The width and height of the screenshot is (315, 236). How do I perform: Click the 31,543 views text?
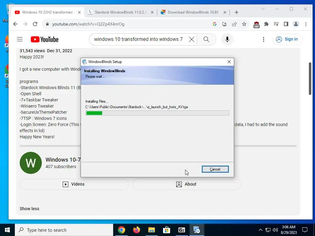32,51
